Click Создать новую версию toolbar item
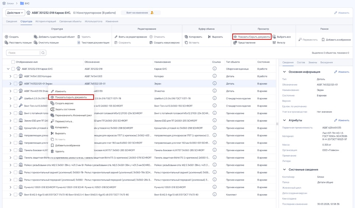The image size is (355, 208). pyautogui.click(x=165, y=43)
